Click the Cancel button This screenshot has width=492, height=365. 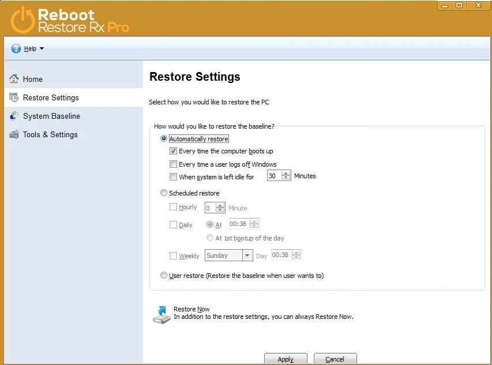[335, 359]
